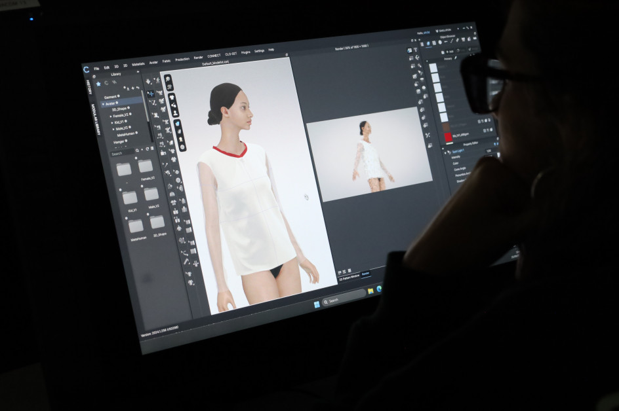Collapse the Avatar tree node

(x=103, y=103)
